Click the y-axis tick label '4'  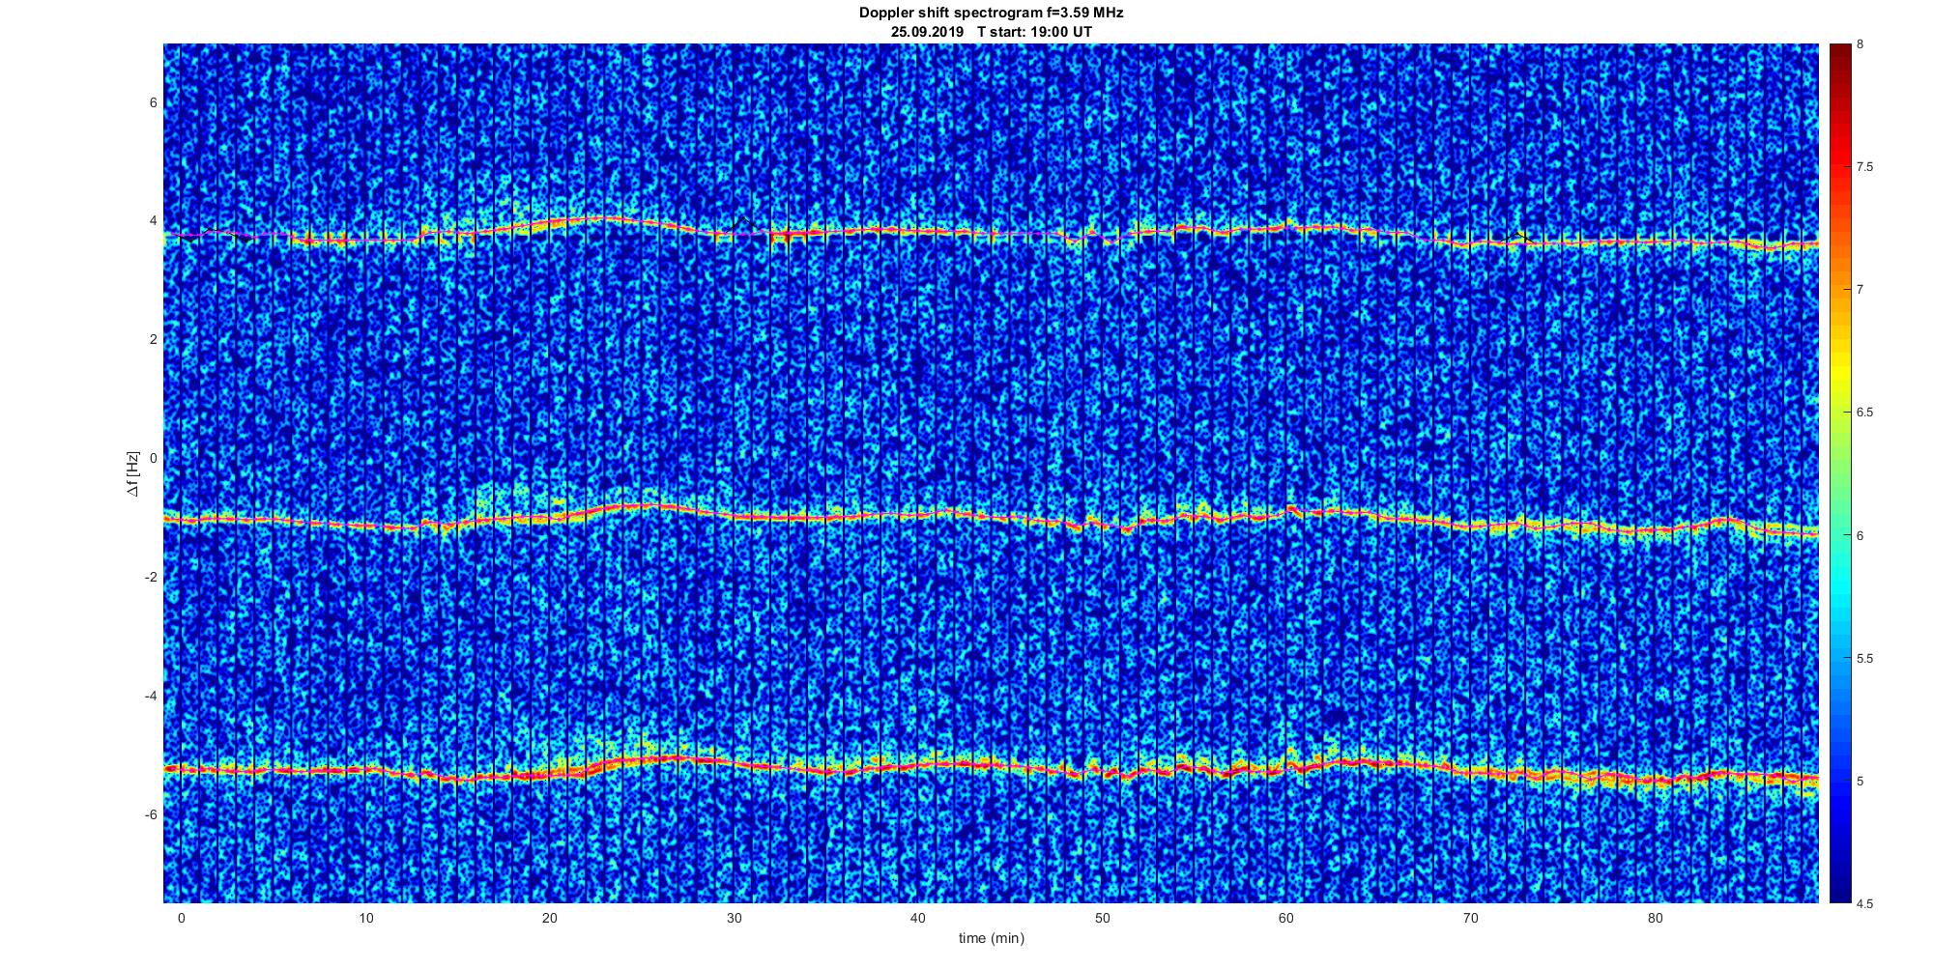click(x=152, y=220)
